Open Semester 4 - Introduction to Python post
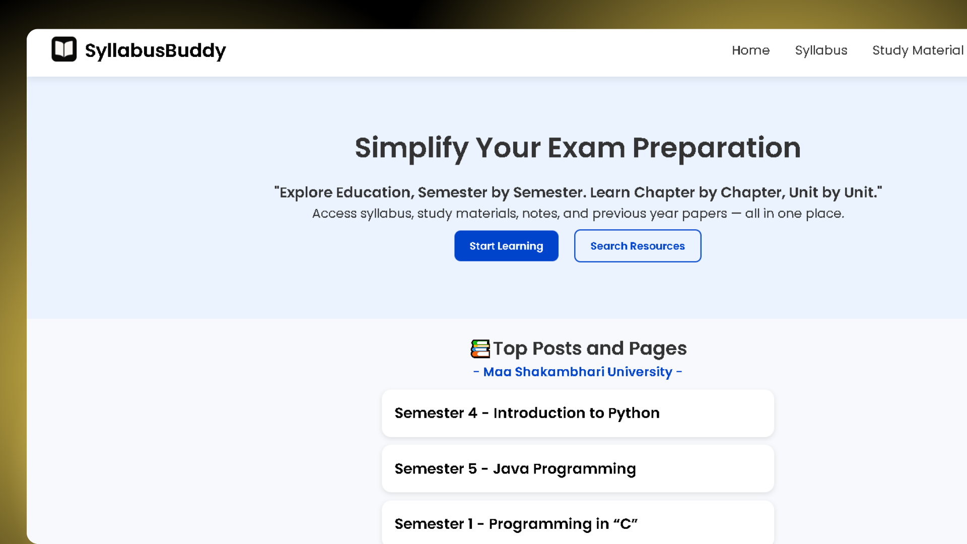The height and width of the screenshot is (544, 967). point(527,413)
